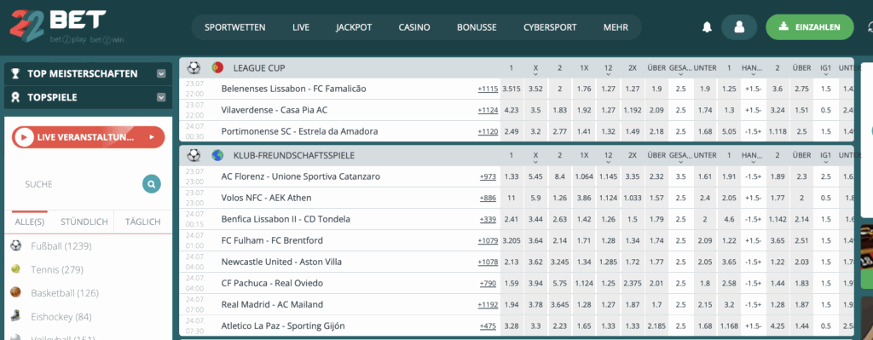The height and width of the screenshot is (340, 873).
Task: Click the Portugal flag icon beside League Cup
Action: point(217,68)
